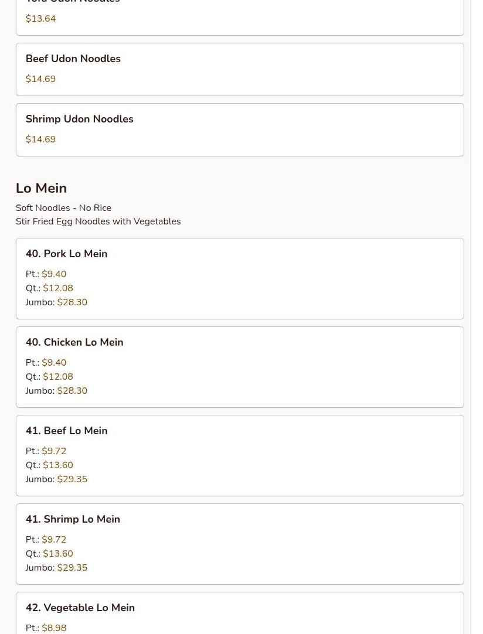The width and height of the screenshot is (483, 634).
Task: Select Shrimp Udon Noodles menu card
Action: tap(240, 130)
